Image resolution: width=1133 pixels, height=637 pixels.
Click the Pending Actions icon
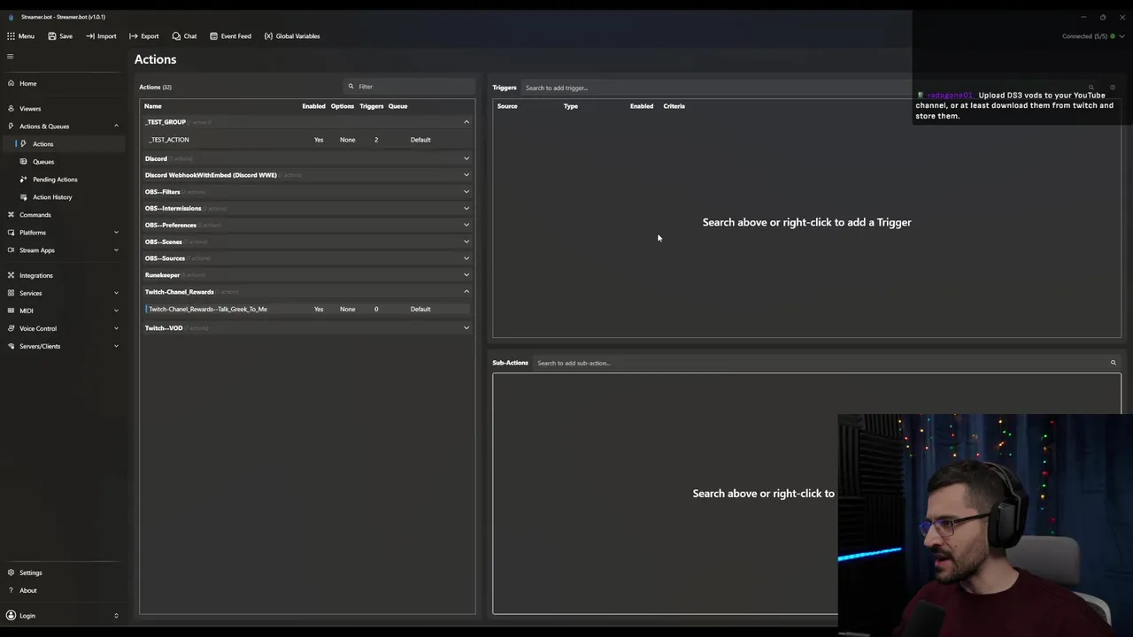tap(24, 180)
